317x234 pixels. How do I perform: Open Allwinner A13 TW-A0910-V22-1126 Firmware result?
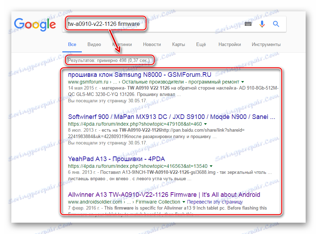pyautogui.click(x=164, y=195)
